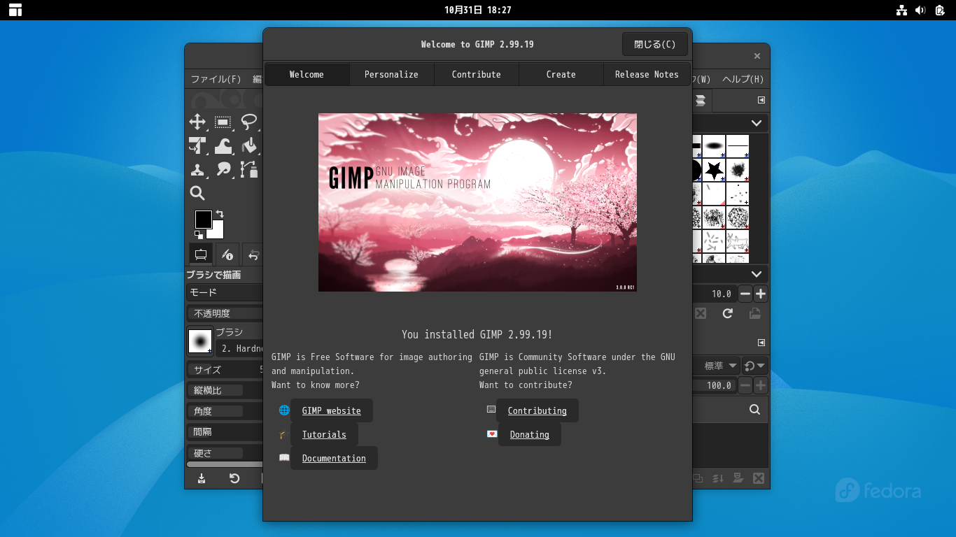
Task: Click the battery icon in top bar
Action: (x=940, y=10)
